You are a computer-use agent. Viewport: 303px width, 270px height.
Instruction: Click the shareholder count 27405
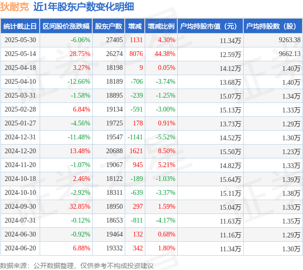(x=114, y=40)
